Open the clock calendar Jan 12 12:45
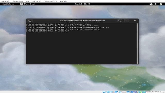Viewport: 165px width, 93px height. click(82, 4)
